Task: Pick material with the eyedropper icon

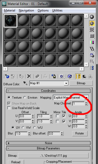Action: click(x=25, y=83)
